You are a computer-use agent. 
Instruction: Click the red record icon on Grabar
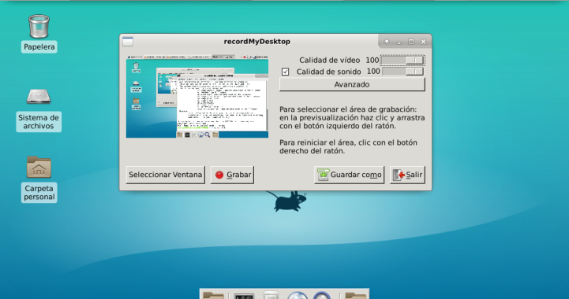click(x=219, y=175)
